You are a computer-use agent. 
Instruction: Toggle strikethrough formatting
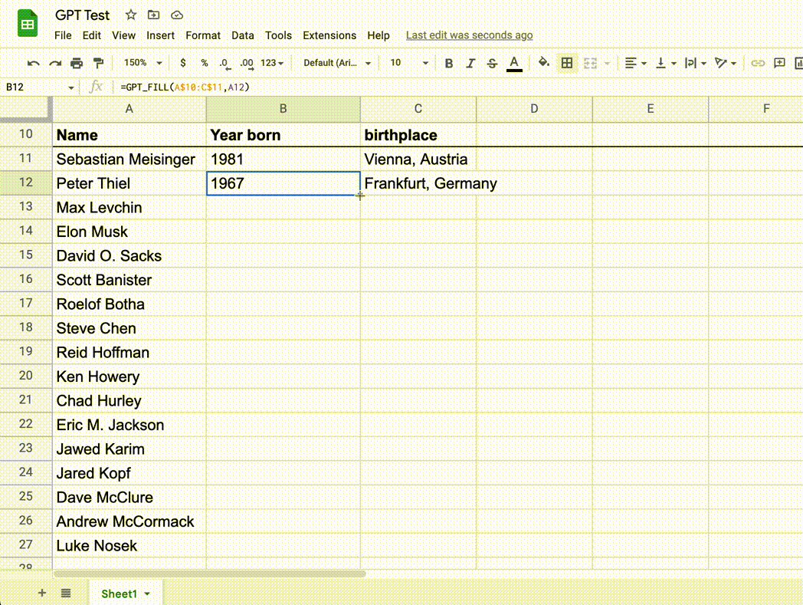(x=492, y=63)
